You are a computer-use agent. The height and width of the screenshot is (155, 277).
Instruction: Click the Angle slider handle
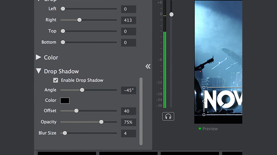[82, 90]
